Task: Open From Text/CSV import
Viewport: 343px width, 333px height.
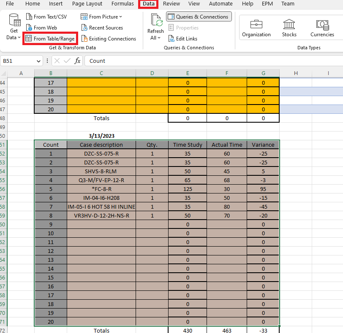Action: tap(46, 17)
